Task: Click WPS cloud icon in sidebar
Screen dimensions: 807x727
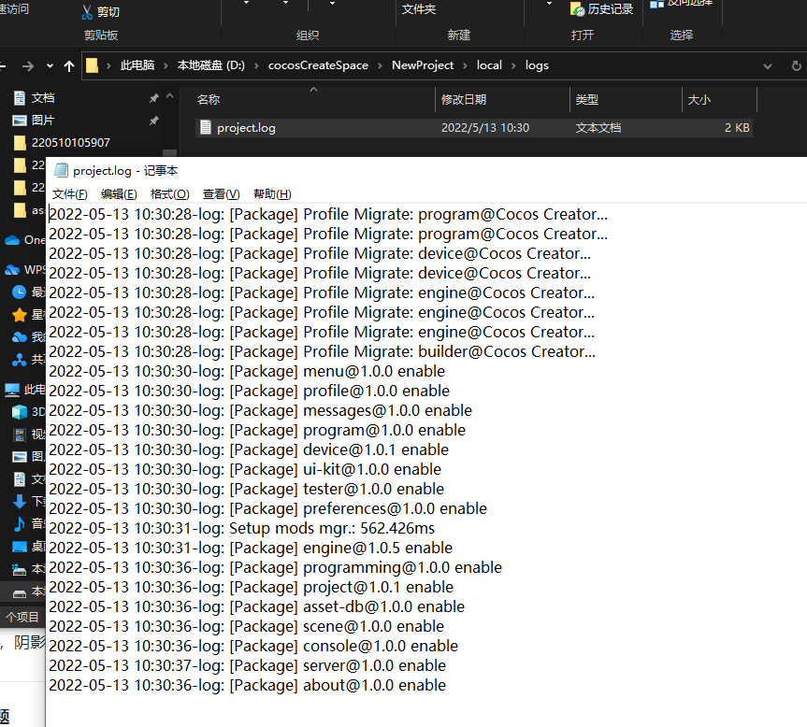Action: pos(12,270)
